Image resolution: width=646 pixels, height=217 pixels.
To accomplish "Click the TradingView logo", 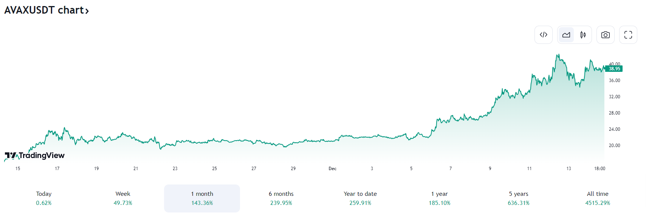I will (x=35, y=155).
